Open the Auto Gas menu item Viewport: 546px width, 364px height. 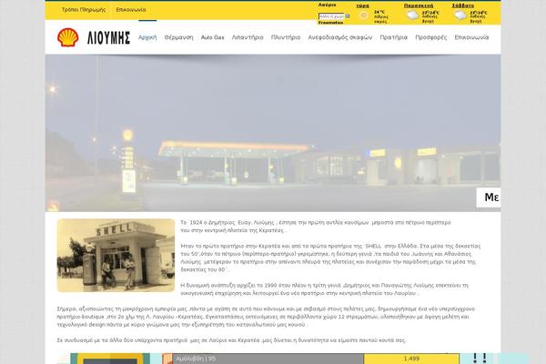click(x=212, y=37)
